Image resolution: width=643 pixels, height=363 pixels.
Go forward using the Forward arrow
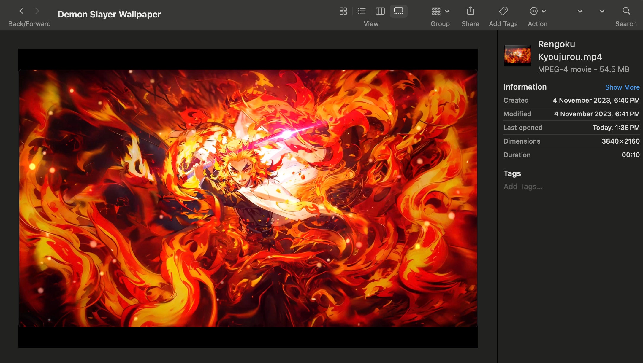point(37,11)
